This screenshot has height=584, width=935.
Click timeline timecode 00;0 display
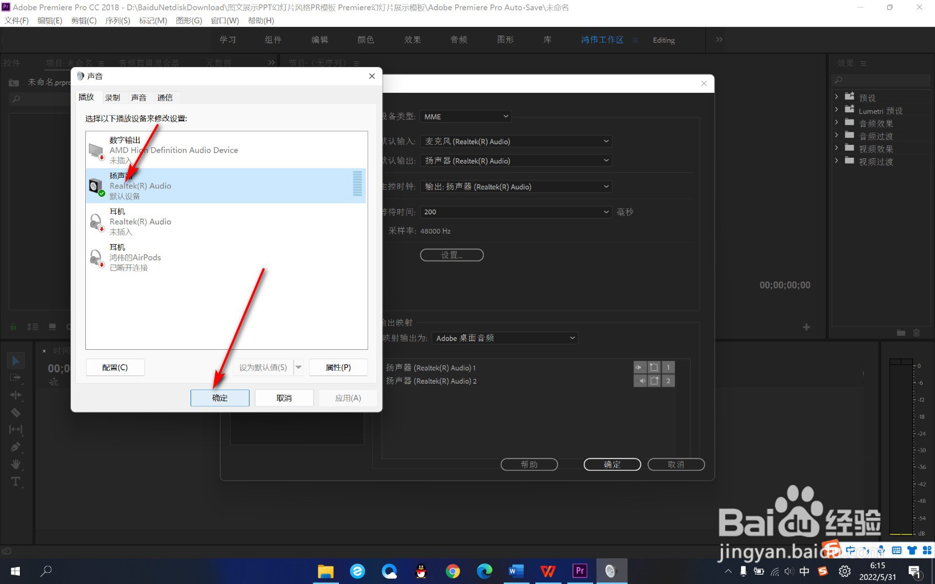click(58, 369)
